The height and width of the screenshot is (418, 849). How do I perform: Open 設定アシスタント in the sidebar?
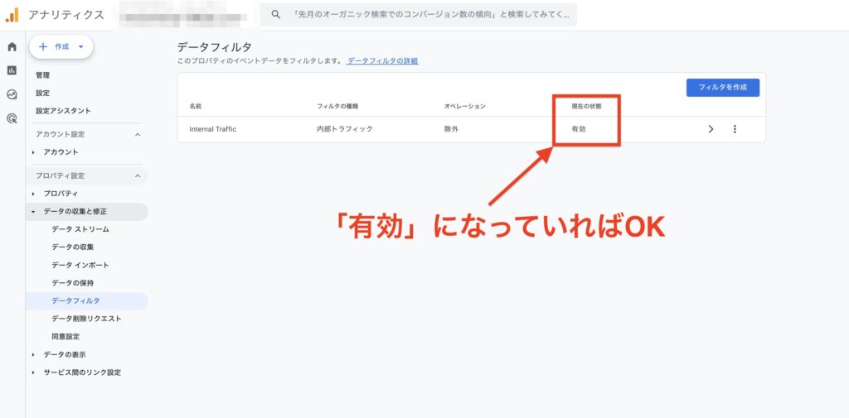(x=63, y=111)
